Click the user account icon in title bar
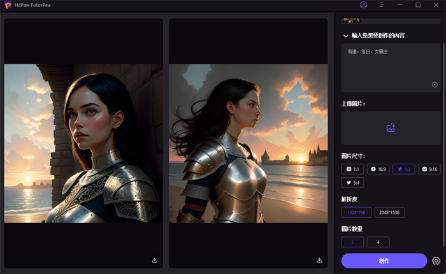 pyautogui.click(x=364, y=5)
